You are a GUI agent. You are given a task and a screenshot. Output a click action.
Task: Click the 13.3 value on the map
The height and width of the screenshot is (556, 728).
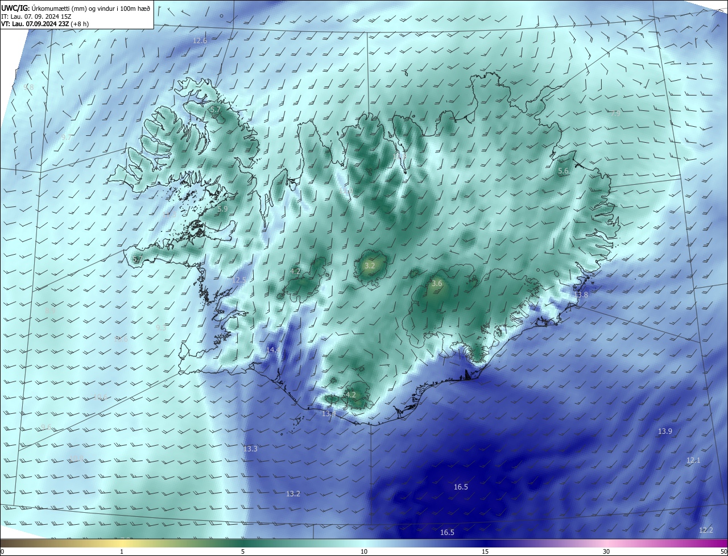coord(250,449)
